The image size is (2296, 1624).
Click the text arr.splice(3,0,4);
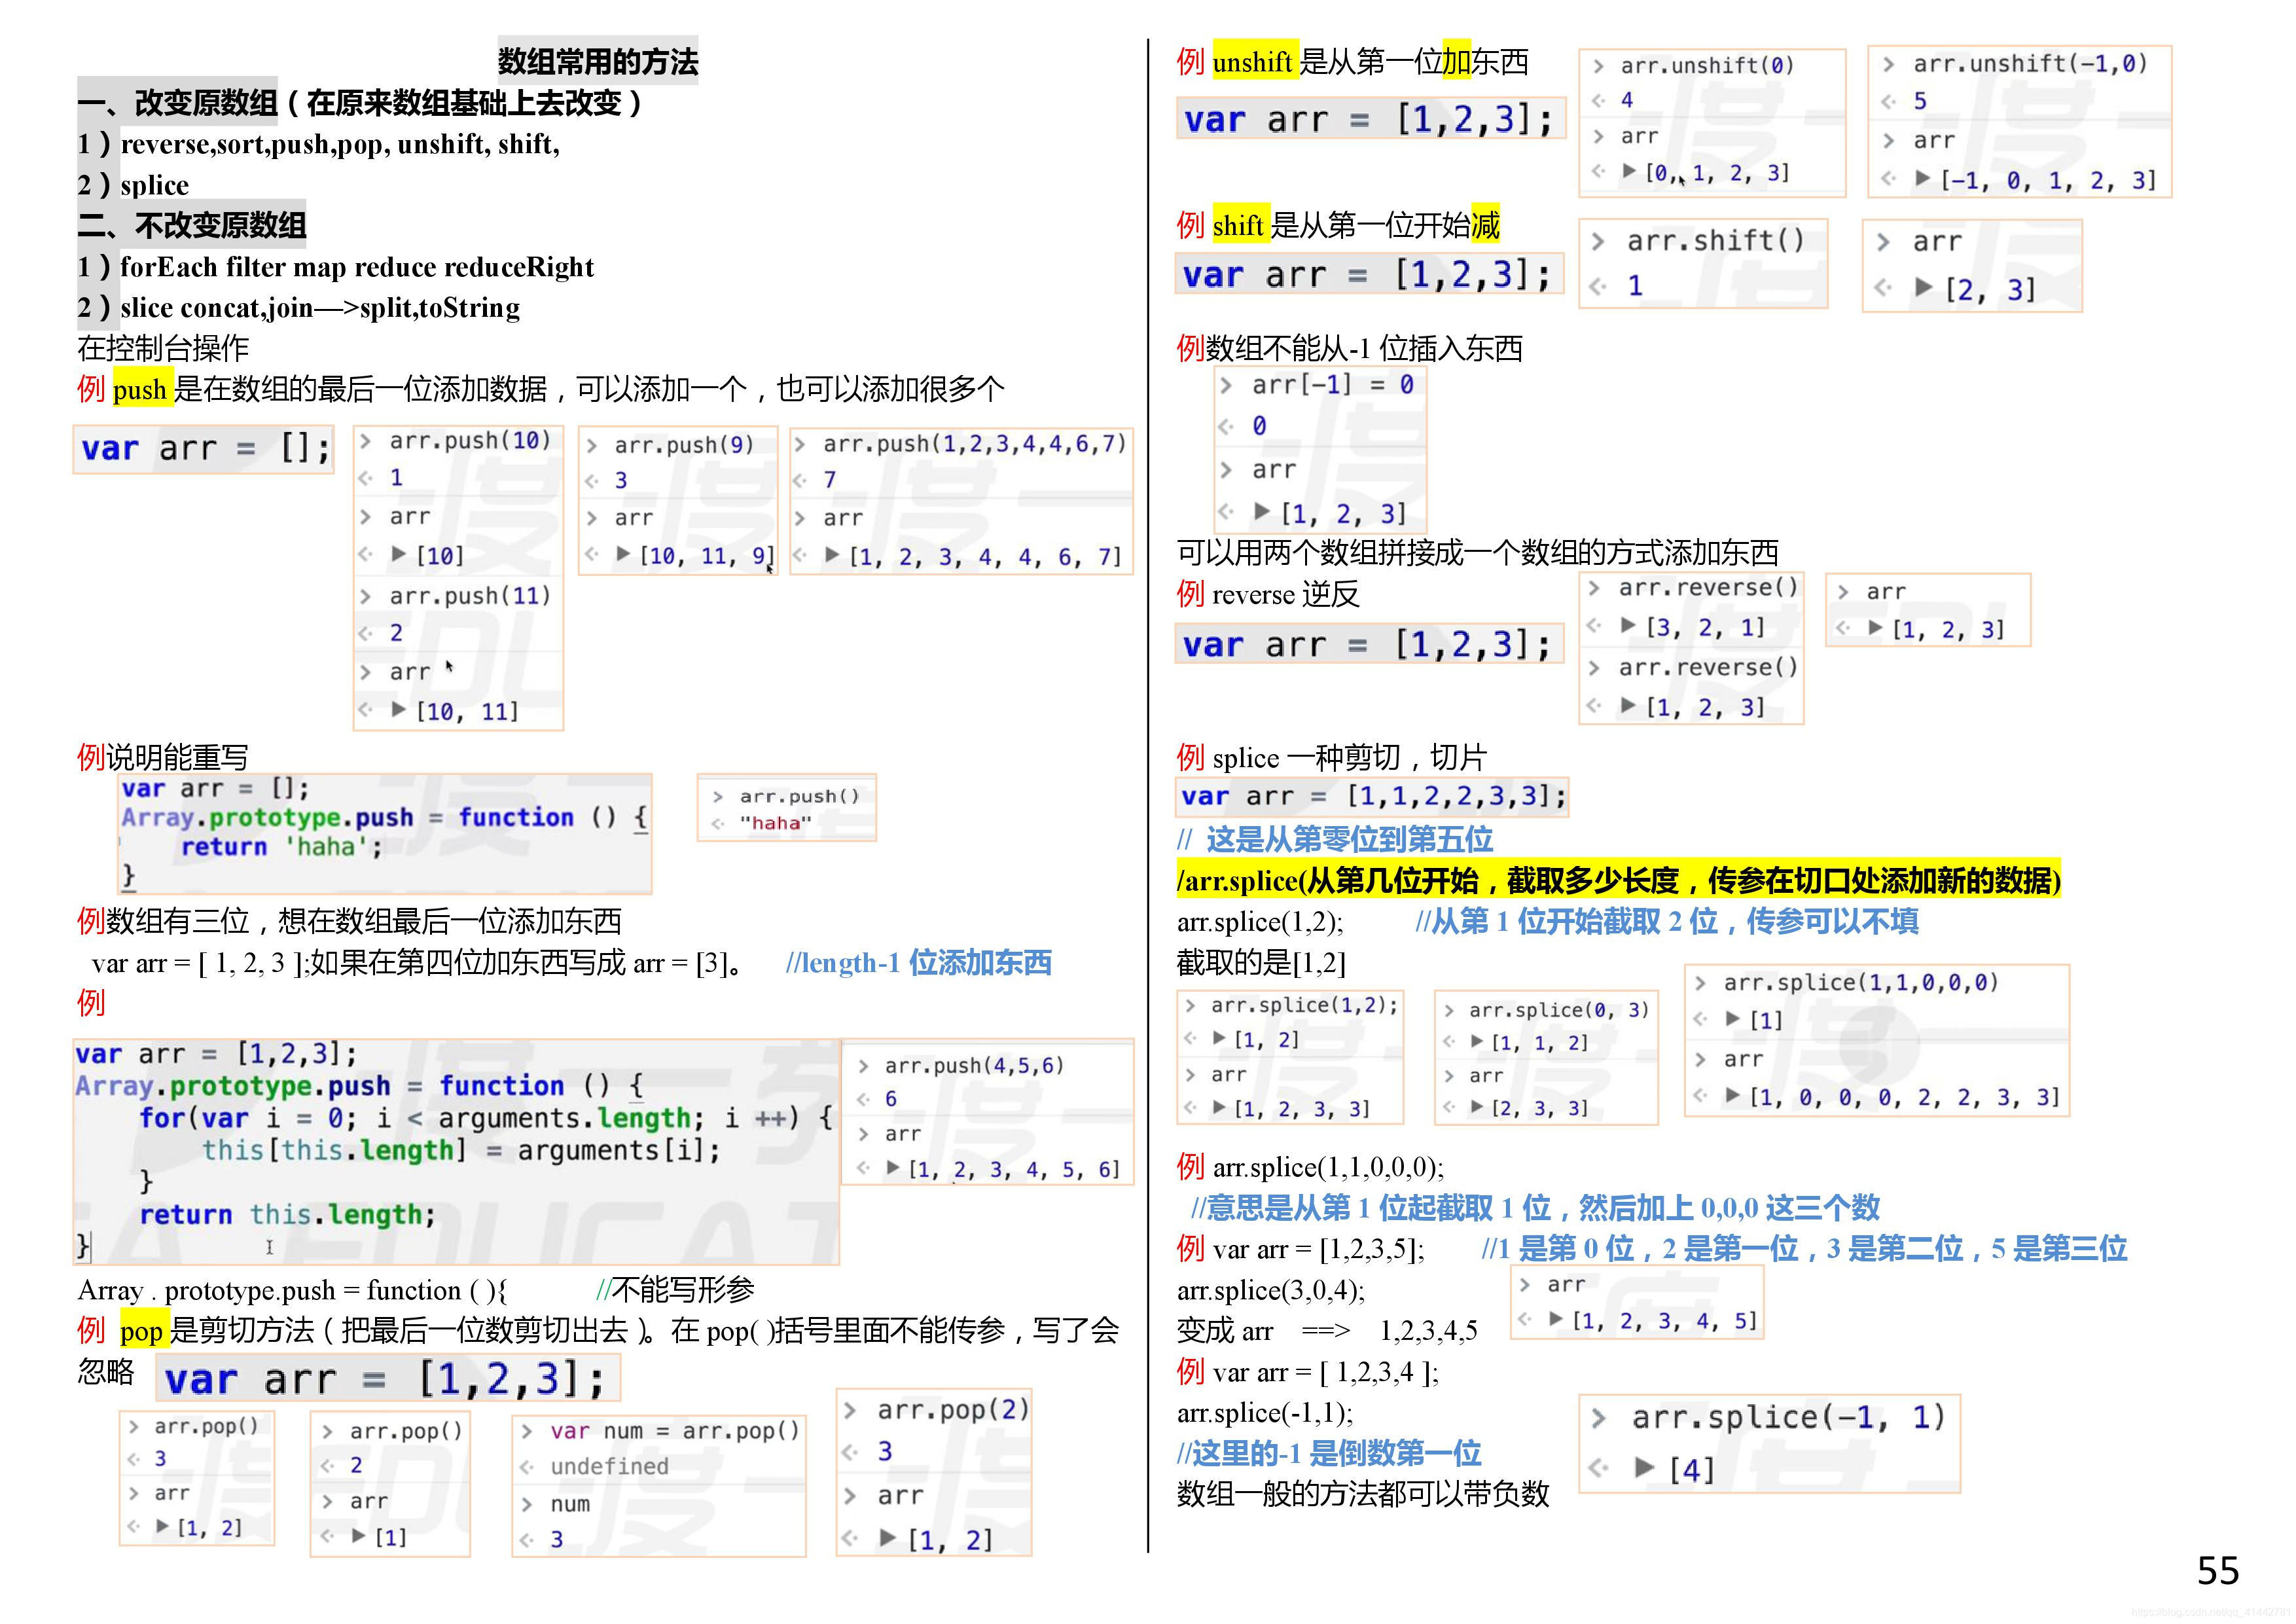click(x=1270, y=1290)
